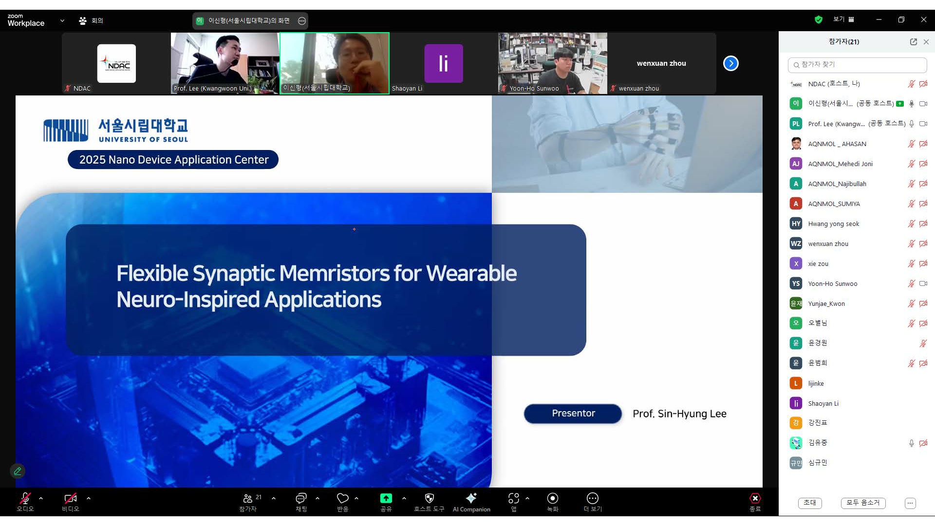Open the more options toolbar icon

click(593, 498)
